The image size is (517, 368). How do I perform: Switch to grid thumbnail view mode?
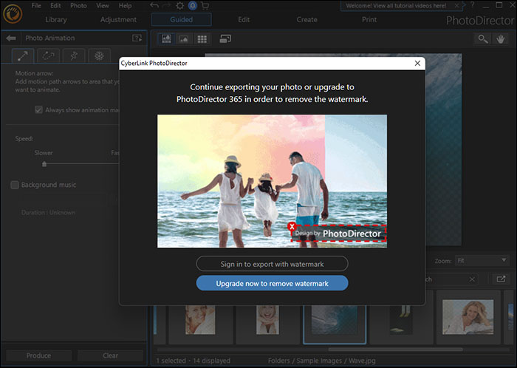point(201,38)
